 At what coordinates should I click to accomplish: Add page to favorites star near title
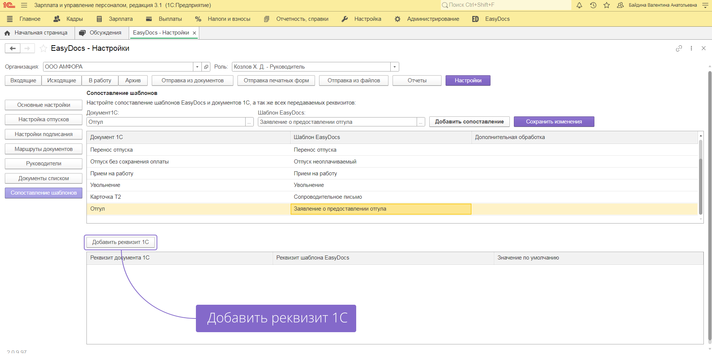pyautogui.click(x=43, y=48)
